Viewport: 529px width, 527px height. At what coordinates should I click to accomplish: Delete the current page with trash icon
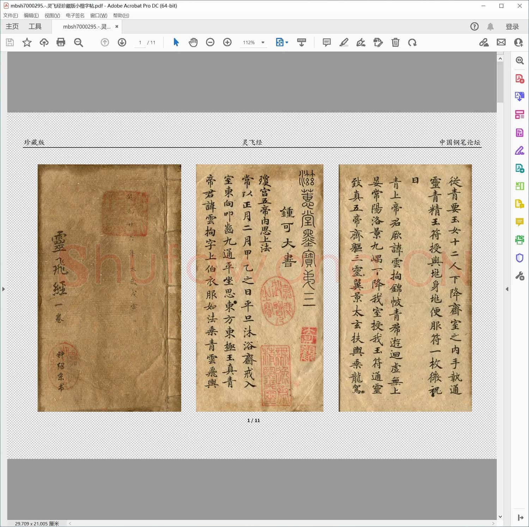pyautogui.click(x=395, y=42)
